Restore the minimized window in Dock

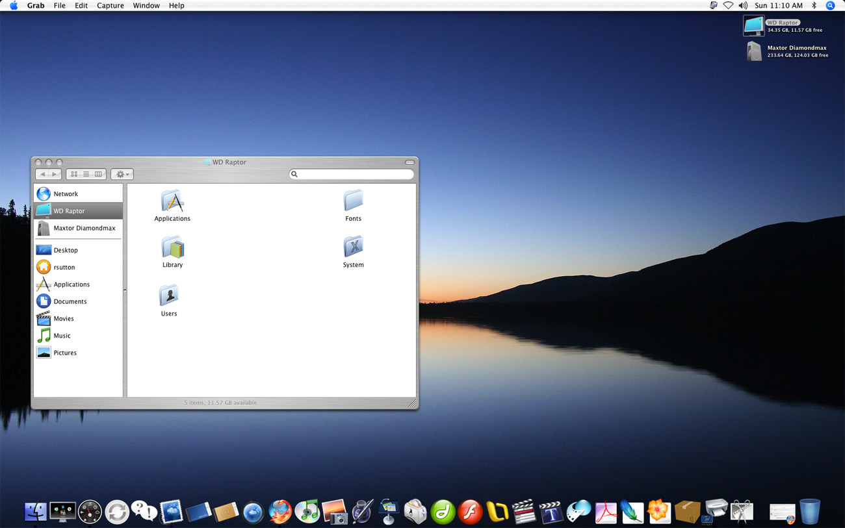[782, 513]
